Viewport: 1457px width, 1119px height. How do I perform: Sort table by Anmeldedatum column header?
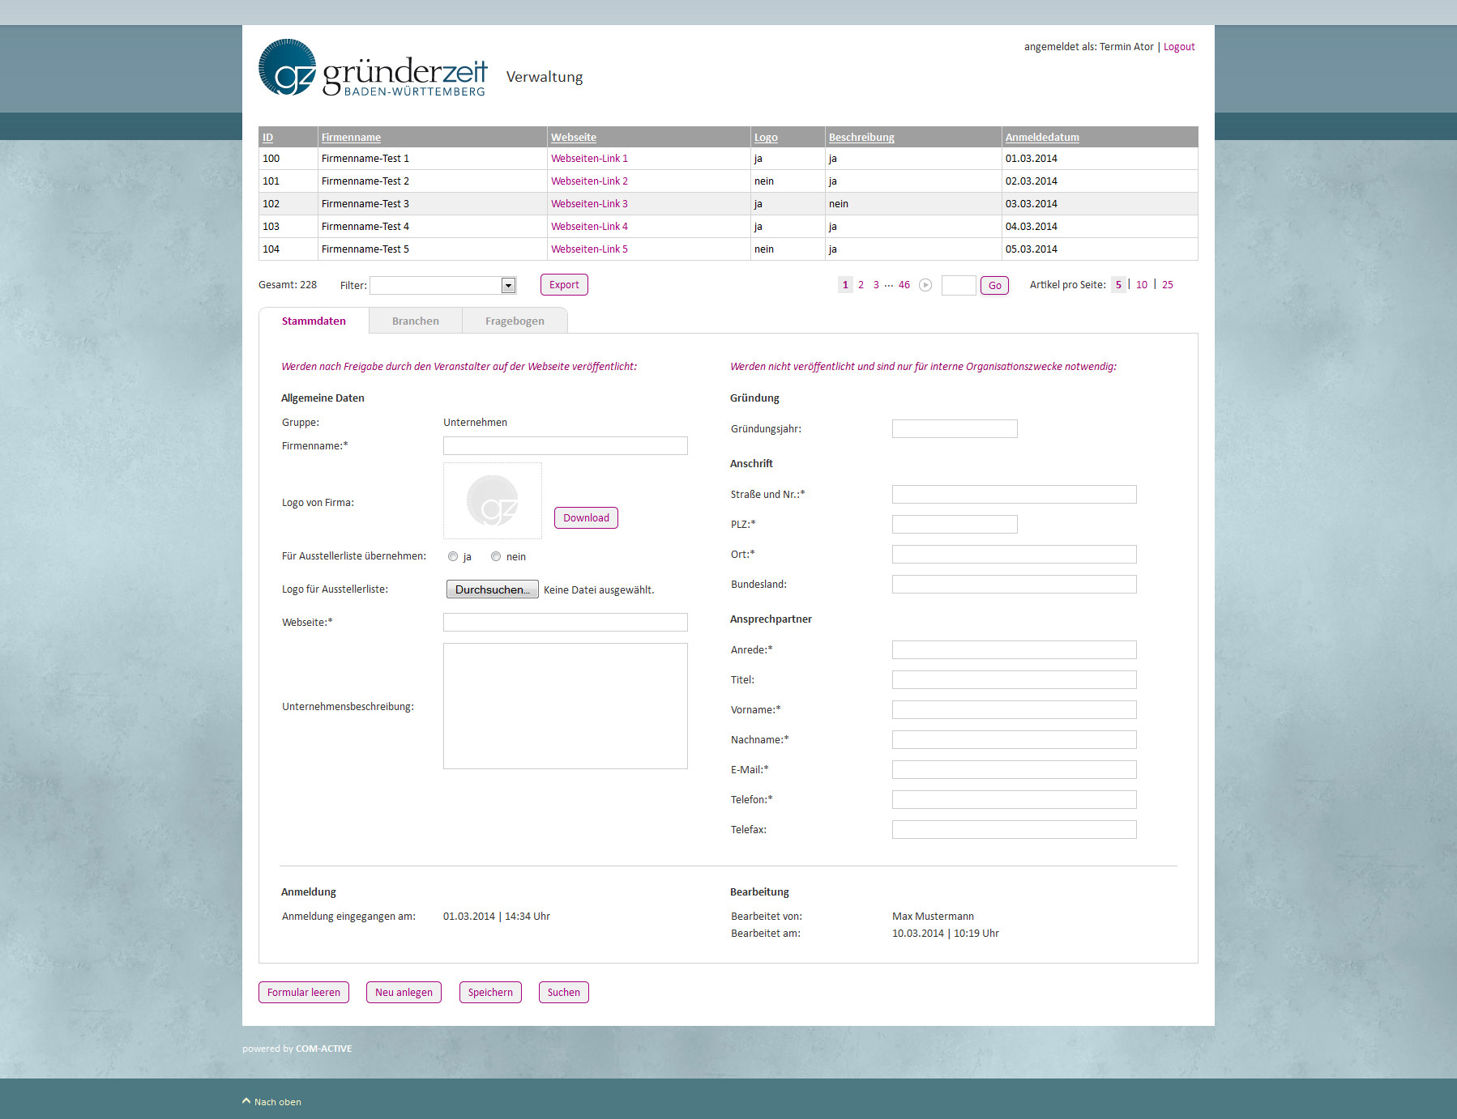click(x=1042, y=138)
